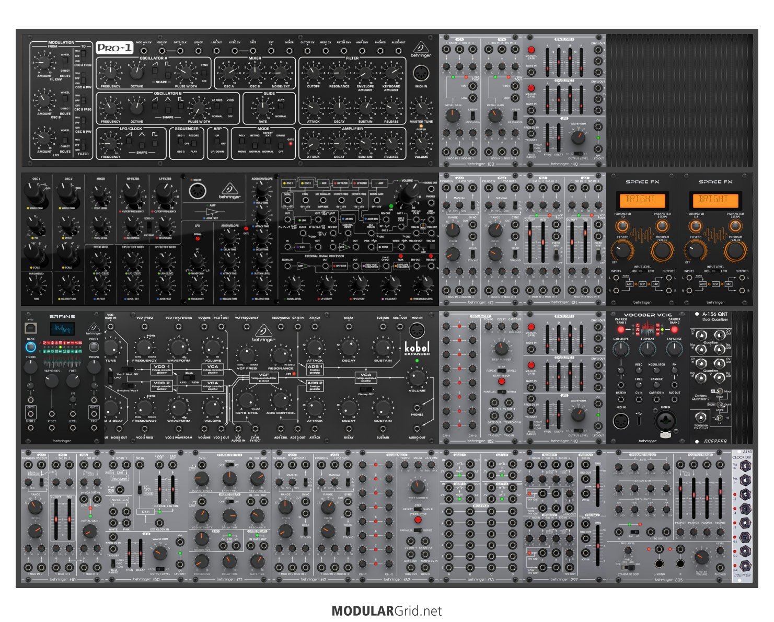Click the Kobol Expander MIDI IN socket
The width and height of the screenshot is (774, 622).
417,330
